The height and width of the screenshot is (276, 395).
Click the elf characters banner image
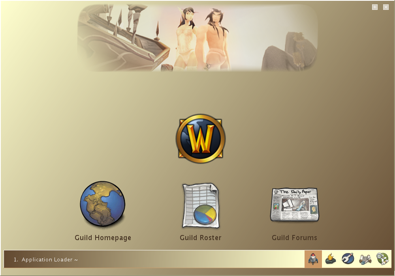197,38
